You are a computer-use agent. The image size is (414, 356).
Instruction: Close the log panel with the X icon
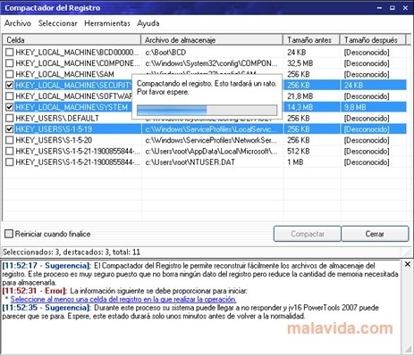tap(408, 264)
